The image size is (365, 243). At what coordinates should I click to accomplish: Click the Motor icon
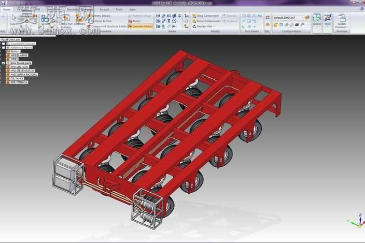130,21
